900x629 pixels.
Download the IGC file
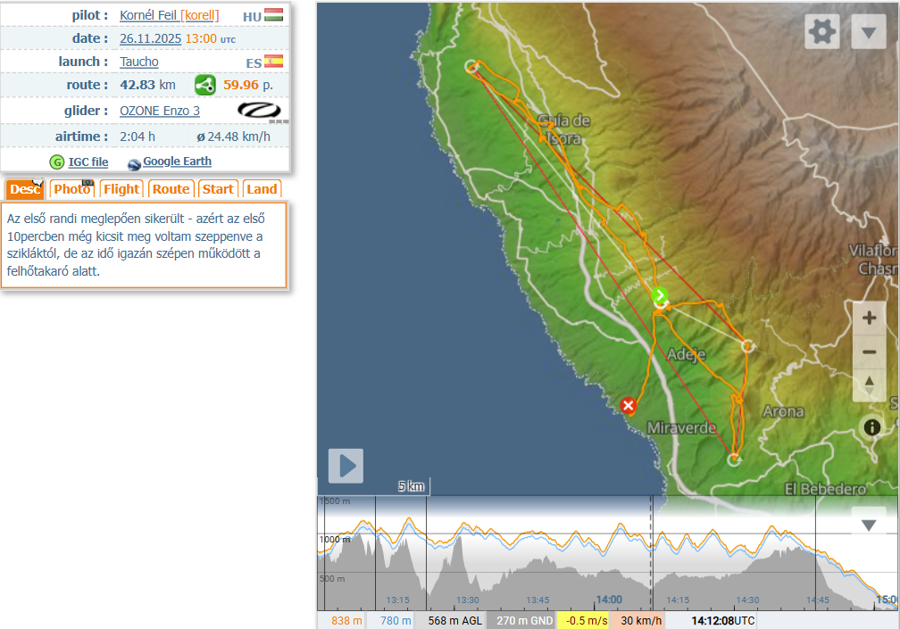[87, 161]
